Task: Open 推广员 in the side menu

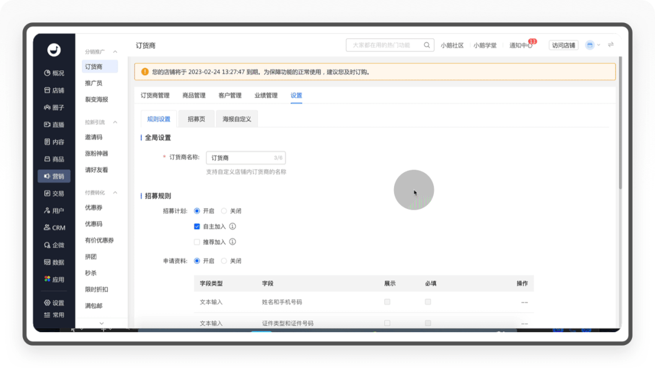Action: coord(93,83)
